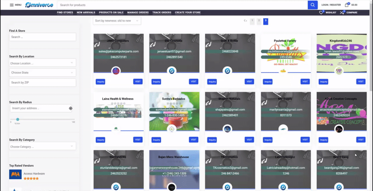The width and height of the screenshot is (373, 191).
Task: Click VISIT on Laina Health & Wellness card
Action: click(x=138, y=140)
